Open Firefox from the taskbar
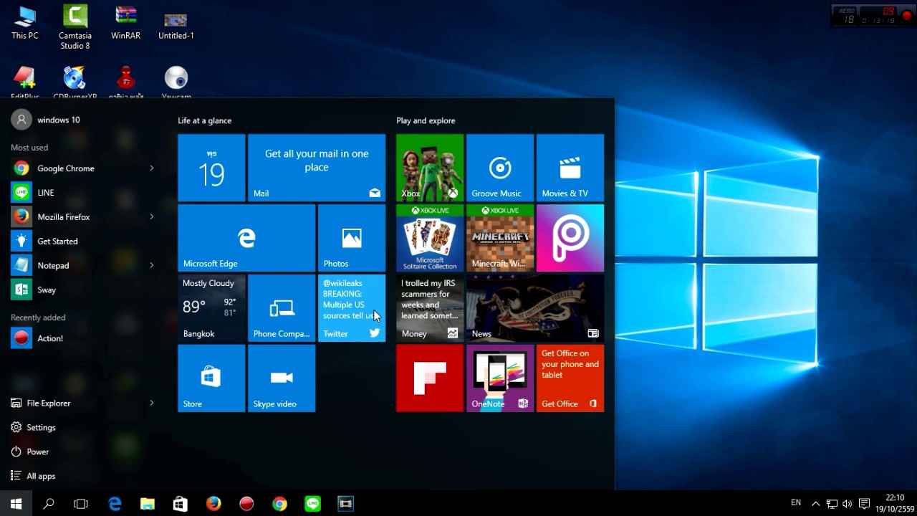This screenshot has height=516, width=917. (213, 504)
